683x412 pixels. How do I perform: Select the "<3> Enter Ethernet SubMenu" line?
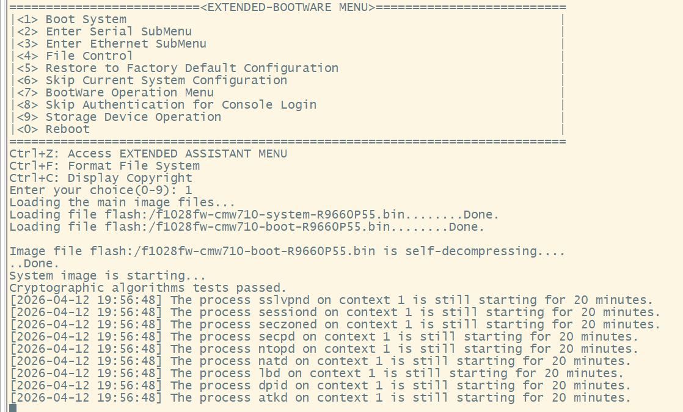[x=111, y=44]
